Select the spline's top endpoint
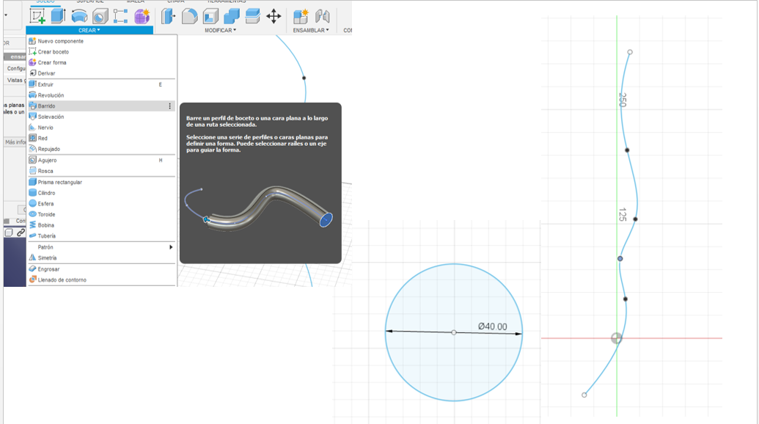The image size is (759, 424). (x=630, y=52)
